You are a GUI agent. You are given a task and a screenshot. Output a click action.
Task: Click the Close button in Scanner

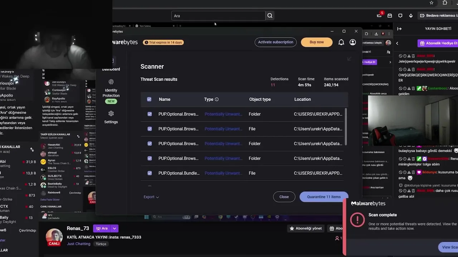coord(284,197)
